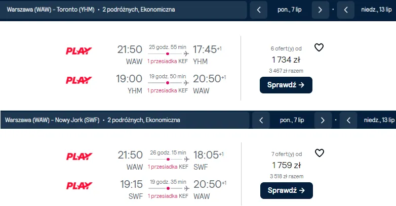Click PLAY logo on 19:00 YHM–WAW flight
Screen dimensions: 396x206
(79, 80)
